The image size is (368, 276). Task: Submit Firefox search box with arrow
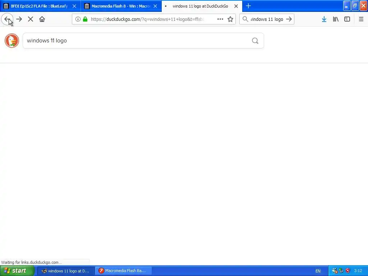(289, 19)
